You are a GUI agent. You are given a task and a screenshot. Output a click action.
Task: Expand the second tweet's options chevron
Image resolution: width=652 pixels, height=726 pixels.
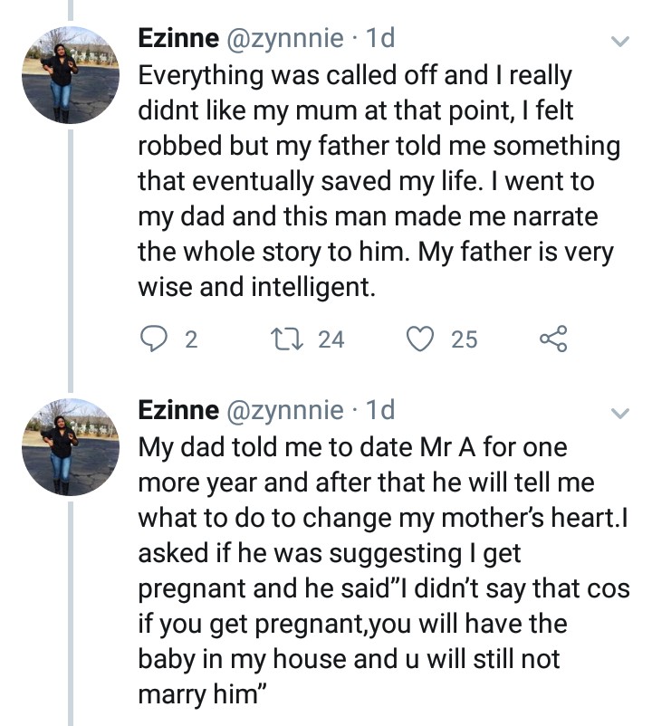[619, 414]
